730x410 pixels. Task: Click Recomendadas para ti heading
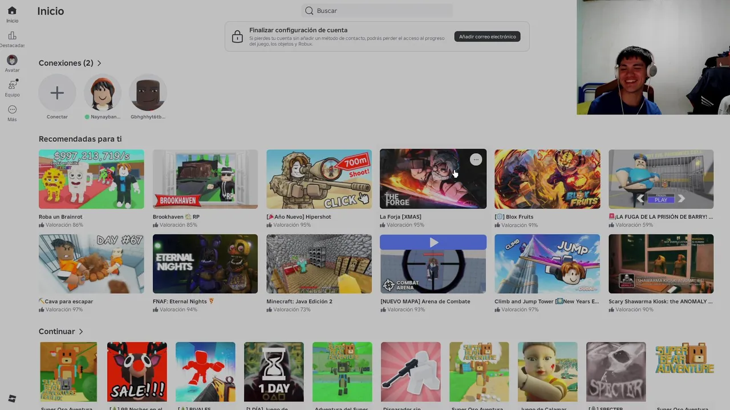(80, 139)
